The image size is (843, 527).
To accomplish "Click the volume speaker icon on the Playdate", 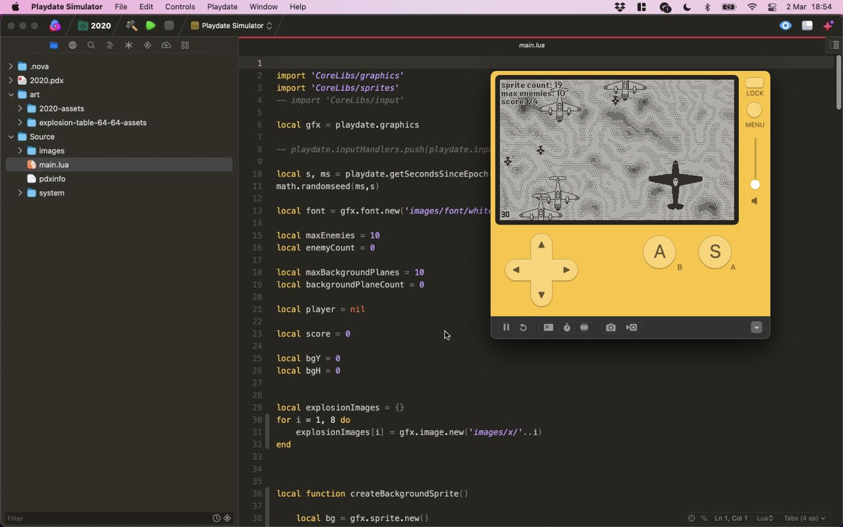I will 755,201.
